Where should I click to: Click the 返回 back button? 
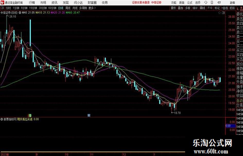(232, 8)
